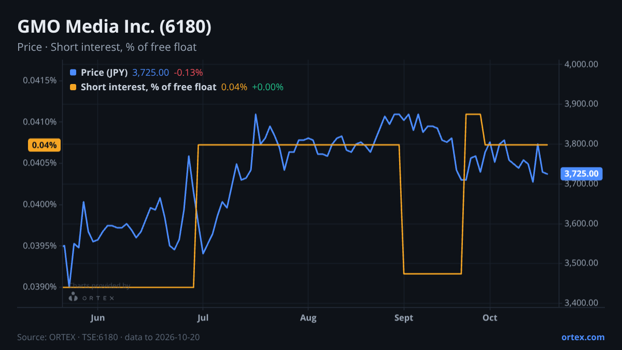Click the 3,725.00 price axis badge
Viewport: 622px width, 350px height.
point(581,173)
